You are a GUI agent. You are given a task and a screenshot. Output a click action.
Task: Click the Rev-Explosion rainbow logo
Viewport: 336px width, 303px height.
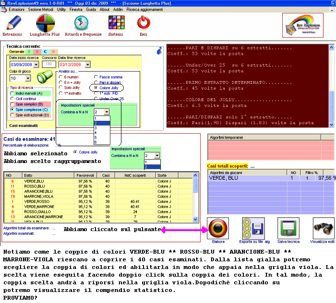302,25
